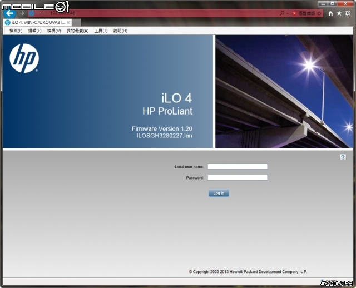Open the 我的最愛(A) menu
Viewport: 356px width, 288px height.
(x=77, y=31)
